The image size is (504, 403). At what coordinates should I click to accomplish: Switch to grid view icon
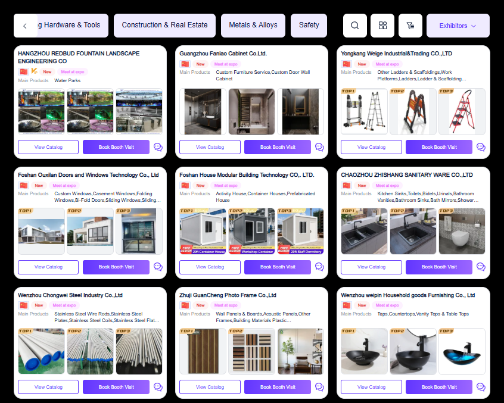[x=382, y=26]
